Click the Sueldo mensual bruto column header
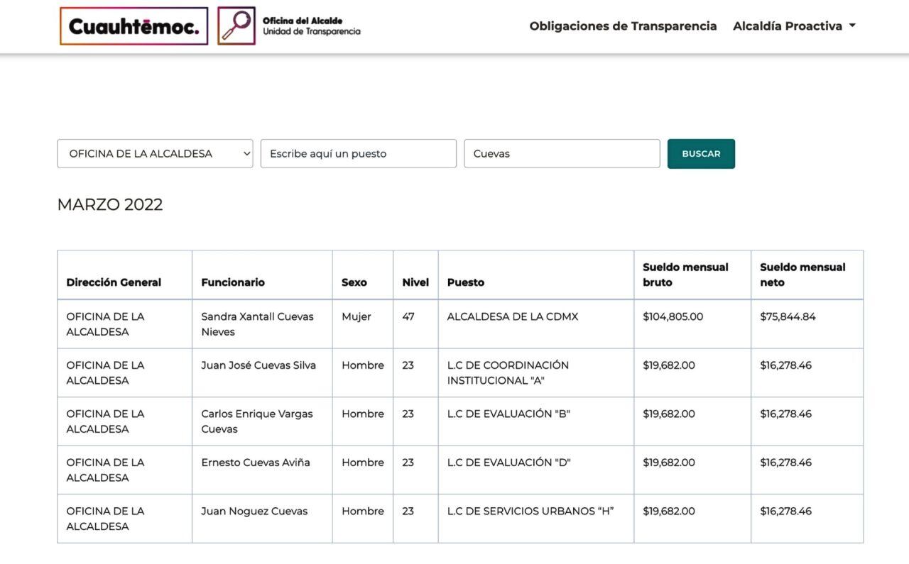The width and height of the screenshot is (909, 564). coord(685,275)
